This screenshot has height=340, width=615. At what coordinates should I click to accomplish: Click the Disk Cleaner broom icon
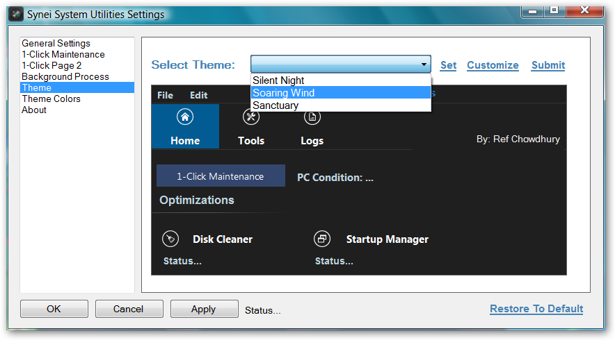pos(170,239)
